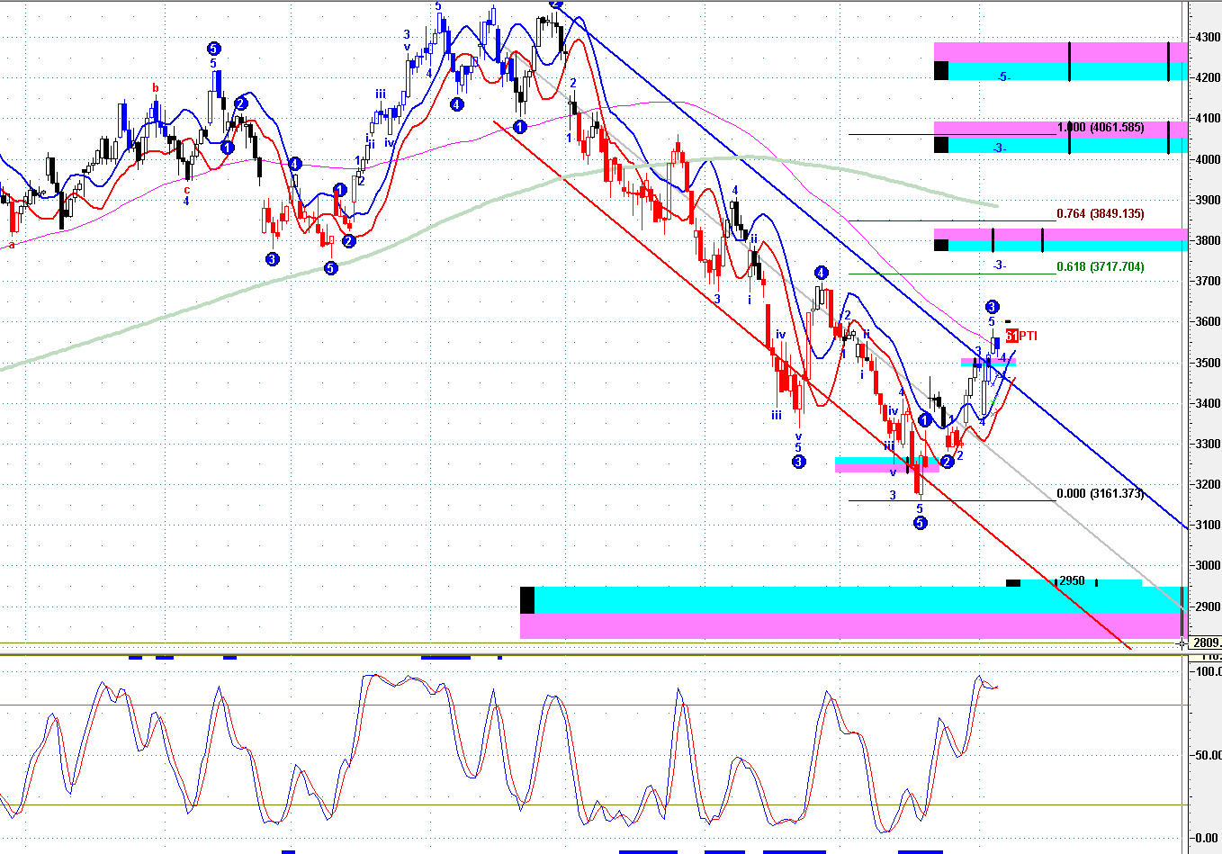Viewport: 1222px width, 854px height.
Task: Click the -3- label just below the 1.000 level
Action: pos(999,148)
